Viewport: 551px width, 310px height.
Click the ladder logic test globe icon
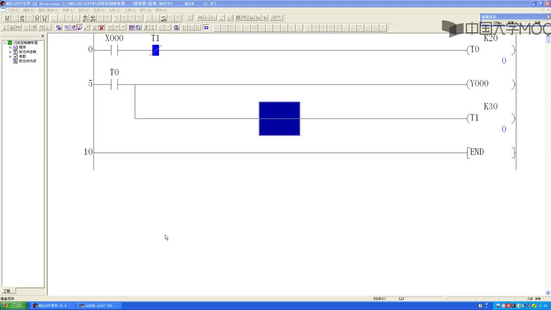coord(176,28)
